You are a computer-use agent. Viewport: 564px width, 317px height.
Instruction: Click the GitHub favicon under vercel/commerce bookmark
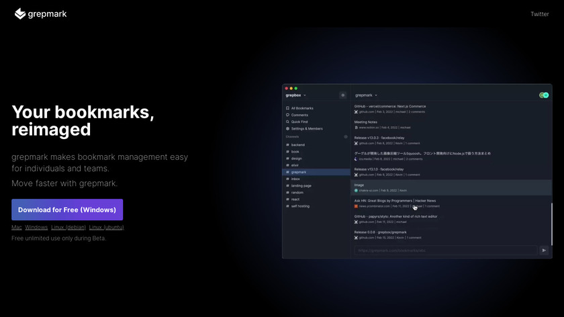click(356, 112)
